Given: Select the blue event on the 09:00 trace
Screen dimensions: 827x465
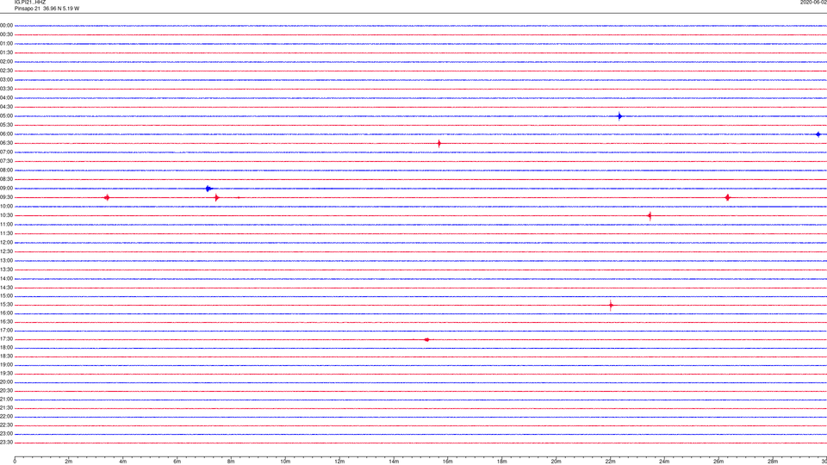Looking at the screenshot, I should [x=208, y=189].
